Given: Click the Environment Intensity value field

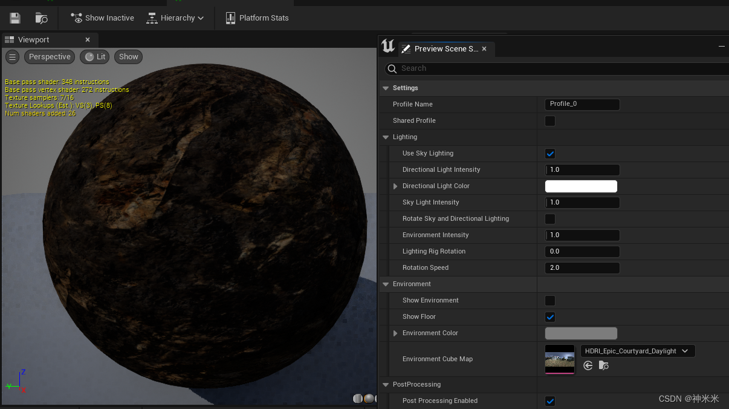Looking at the screenshot, I should point(582,235).
